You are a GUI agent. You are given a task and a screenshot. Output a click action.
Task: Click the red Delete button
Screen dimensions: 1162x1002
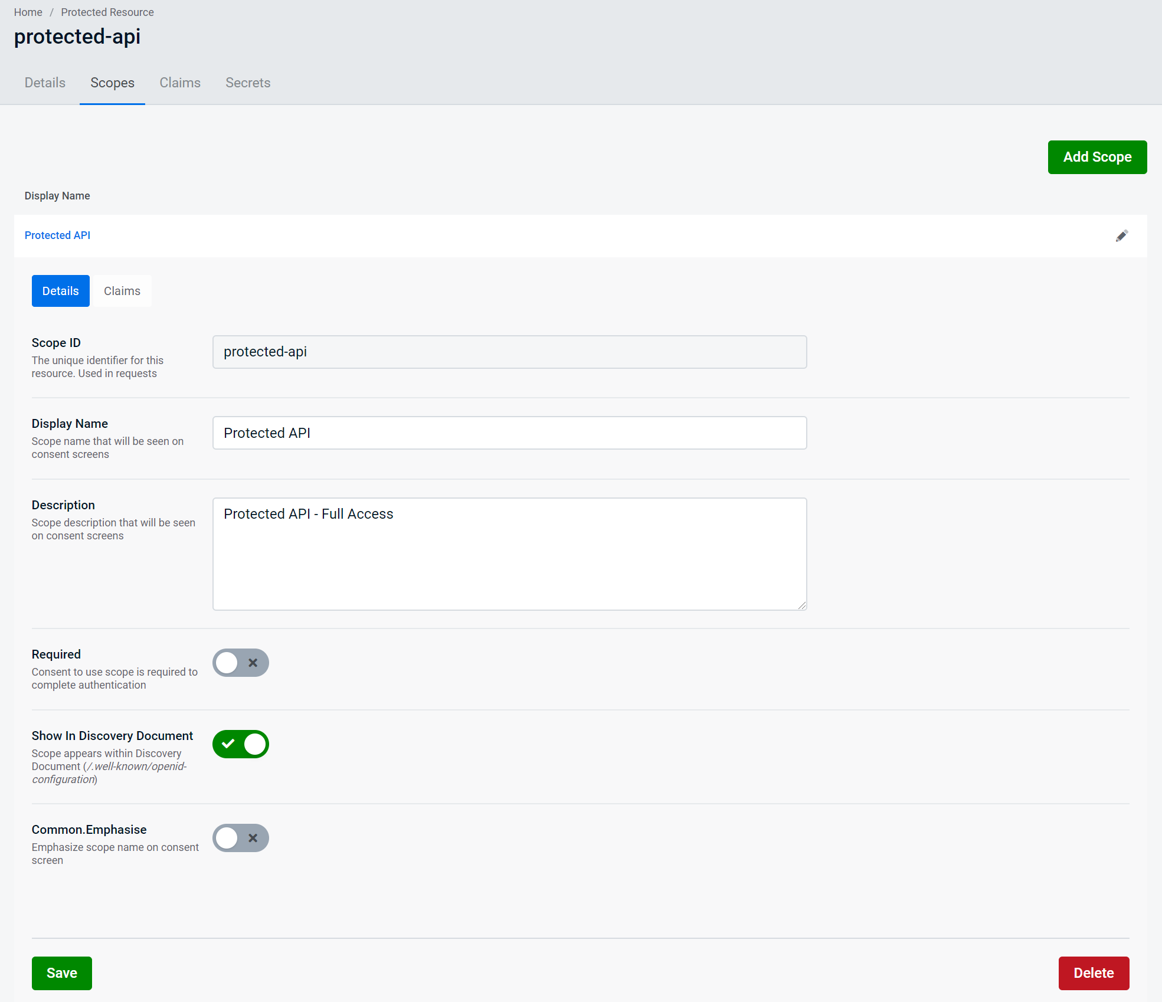pos(1094,973)
